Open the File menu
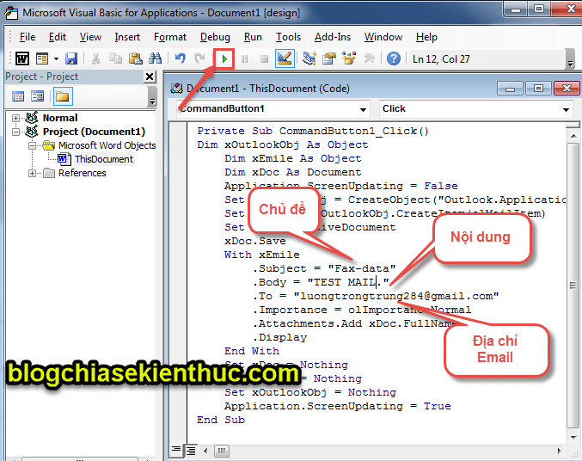582x461 pixels. 28,37
